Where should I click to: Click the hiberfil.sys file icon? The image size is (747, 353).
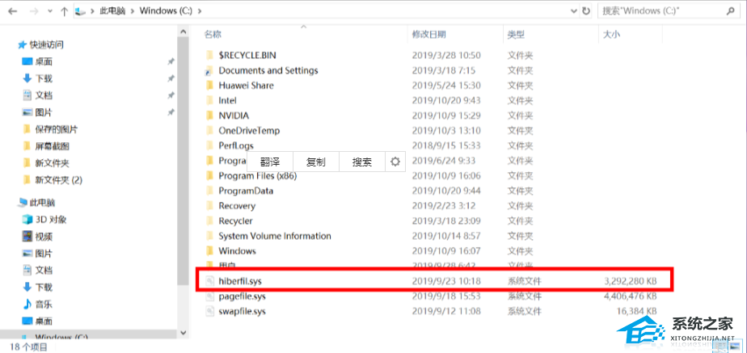pos(209,281)
